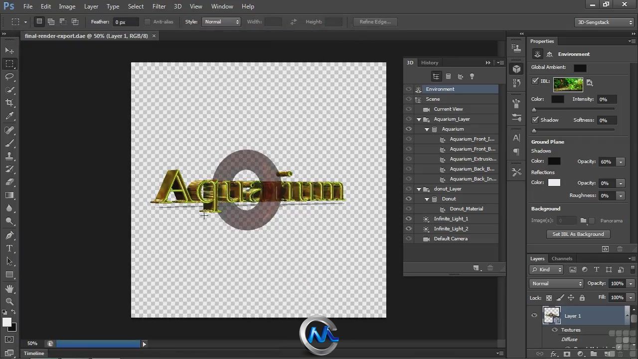Open the Image menu
Image resolution: width=638 pixels, height=359 pixels.
click(67, 6)
